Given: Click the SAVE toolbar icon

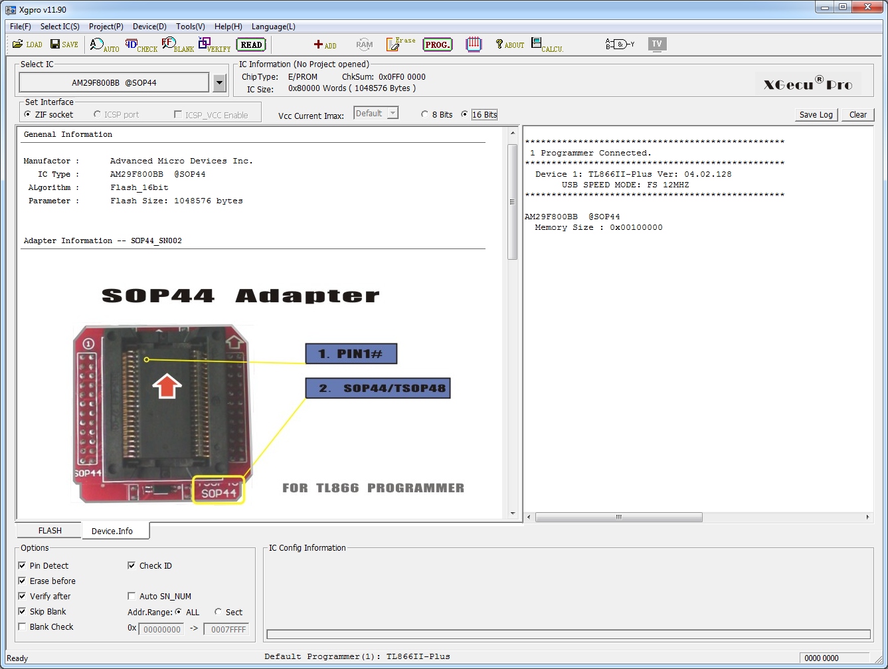Looking at the screenshot, I should coord(64,45).
